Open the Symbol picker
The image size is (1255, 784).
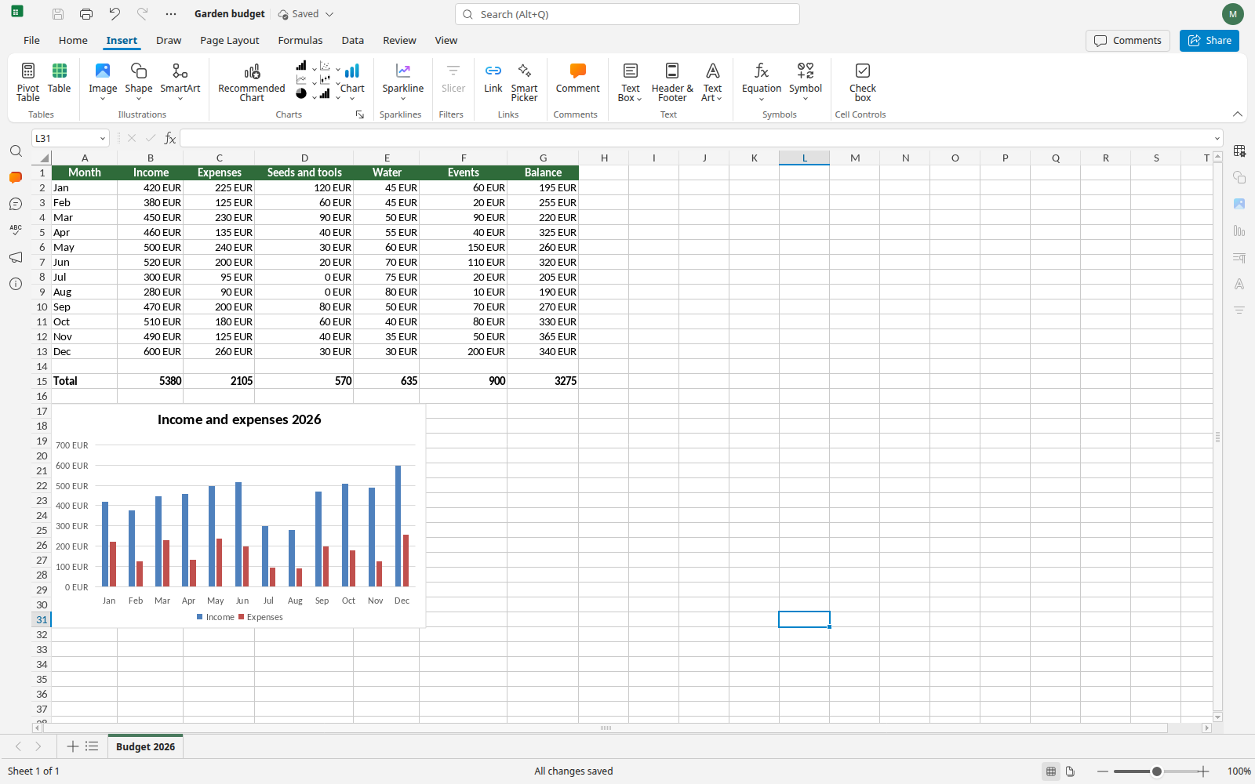coord(806,82)
